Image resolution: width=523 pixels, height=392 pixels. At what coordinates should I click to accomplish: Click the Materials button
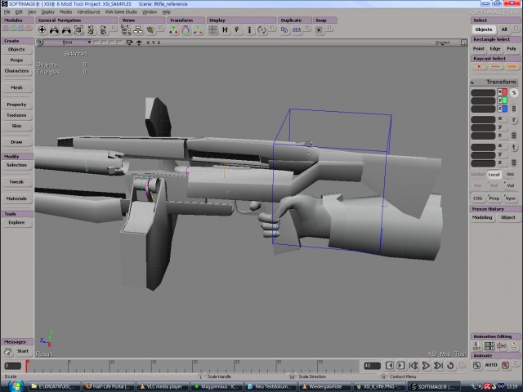click(x=16, y=198)
